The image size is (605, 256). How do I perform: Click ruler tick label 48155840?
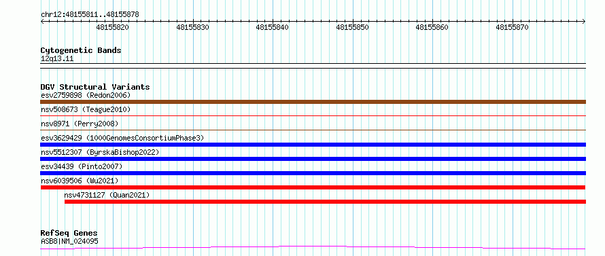pyautogui.click(x=273, y=27)
